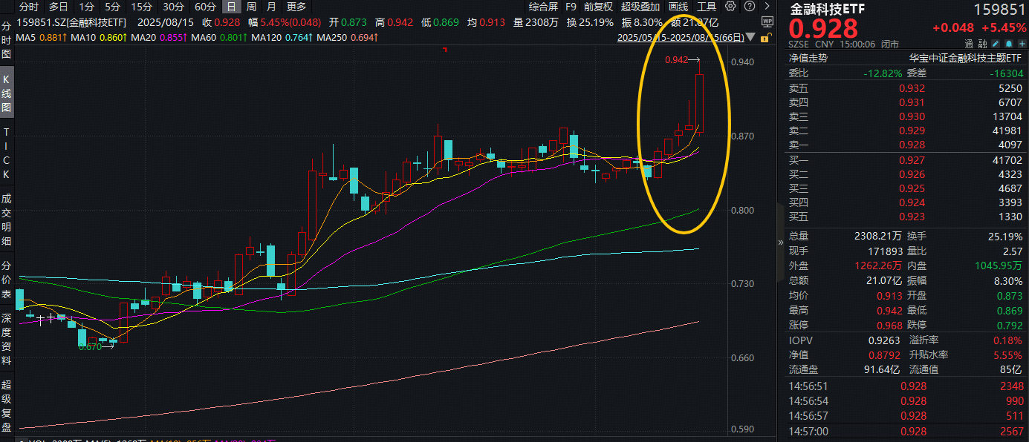Click the WP monitor icon

pos(767,22)
